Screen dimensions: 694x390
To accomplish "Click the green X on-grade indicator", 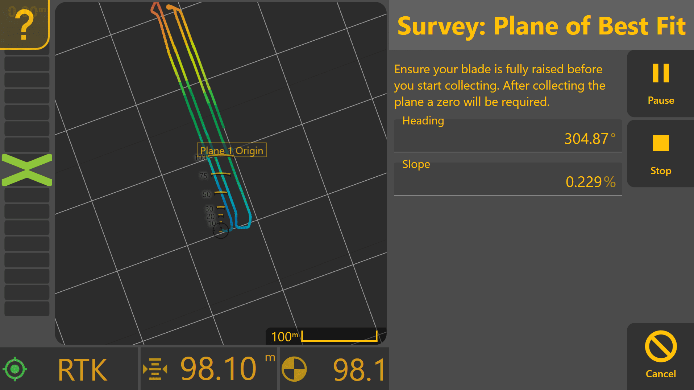I will point(27,170).
